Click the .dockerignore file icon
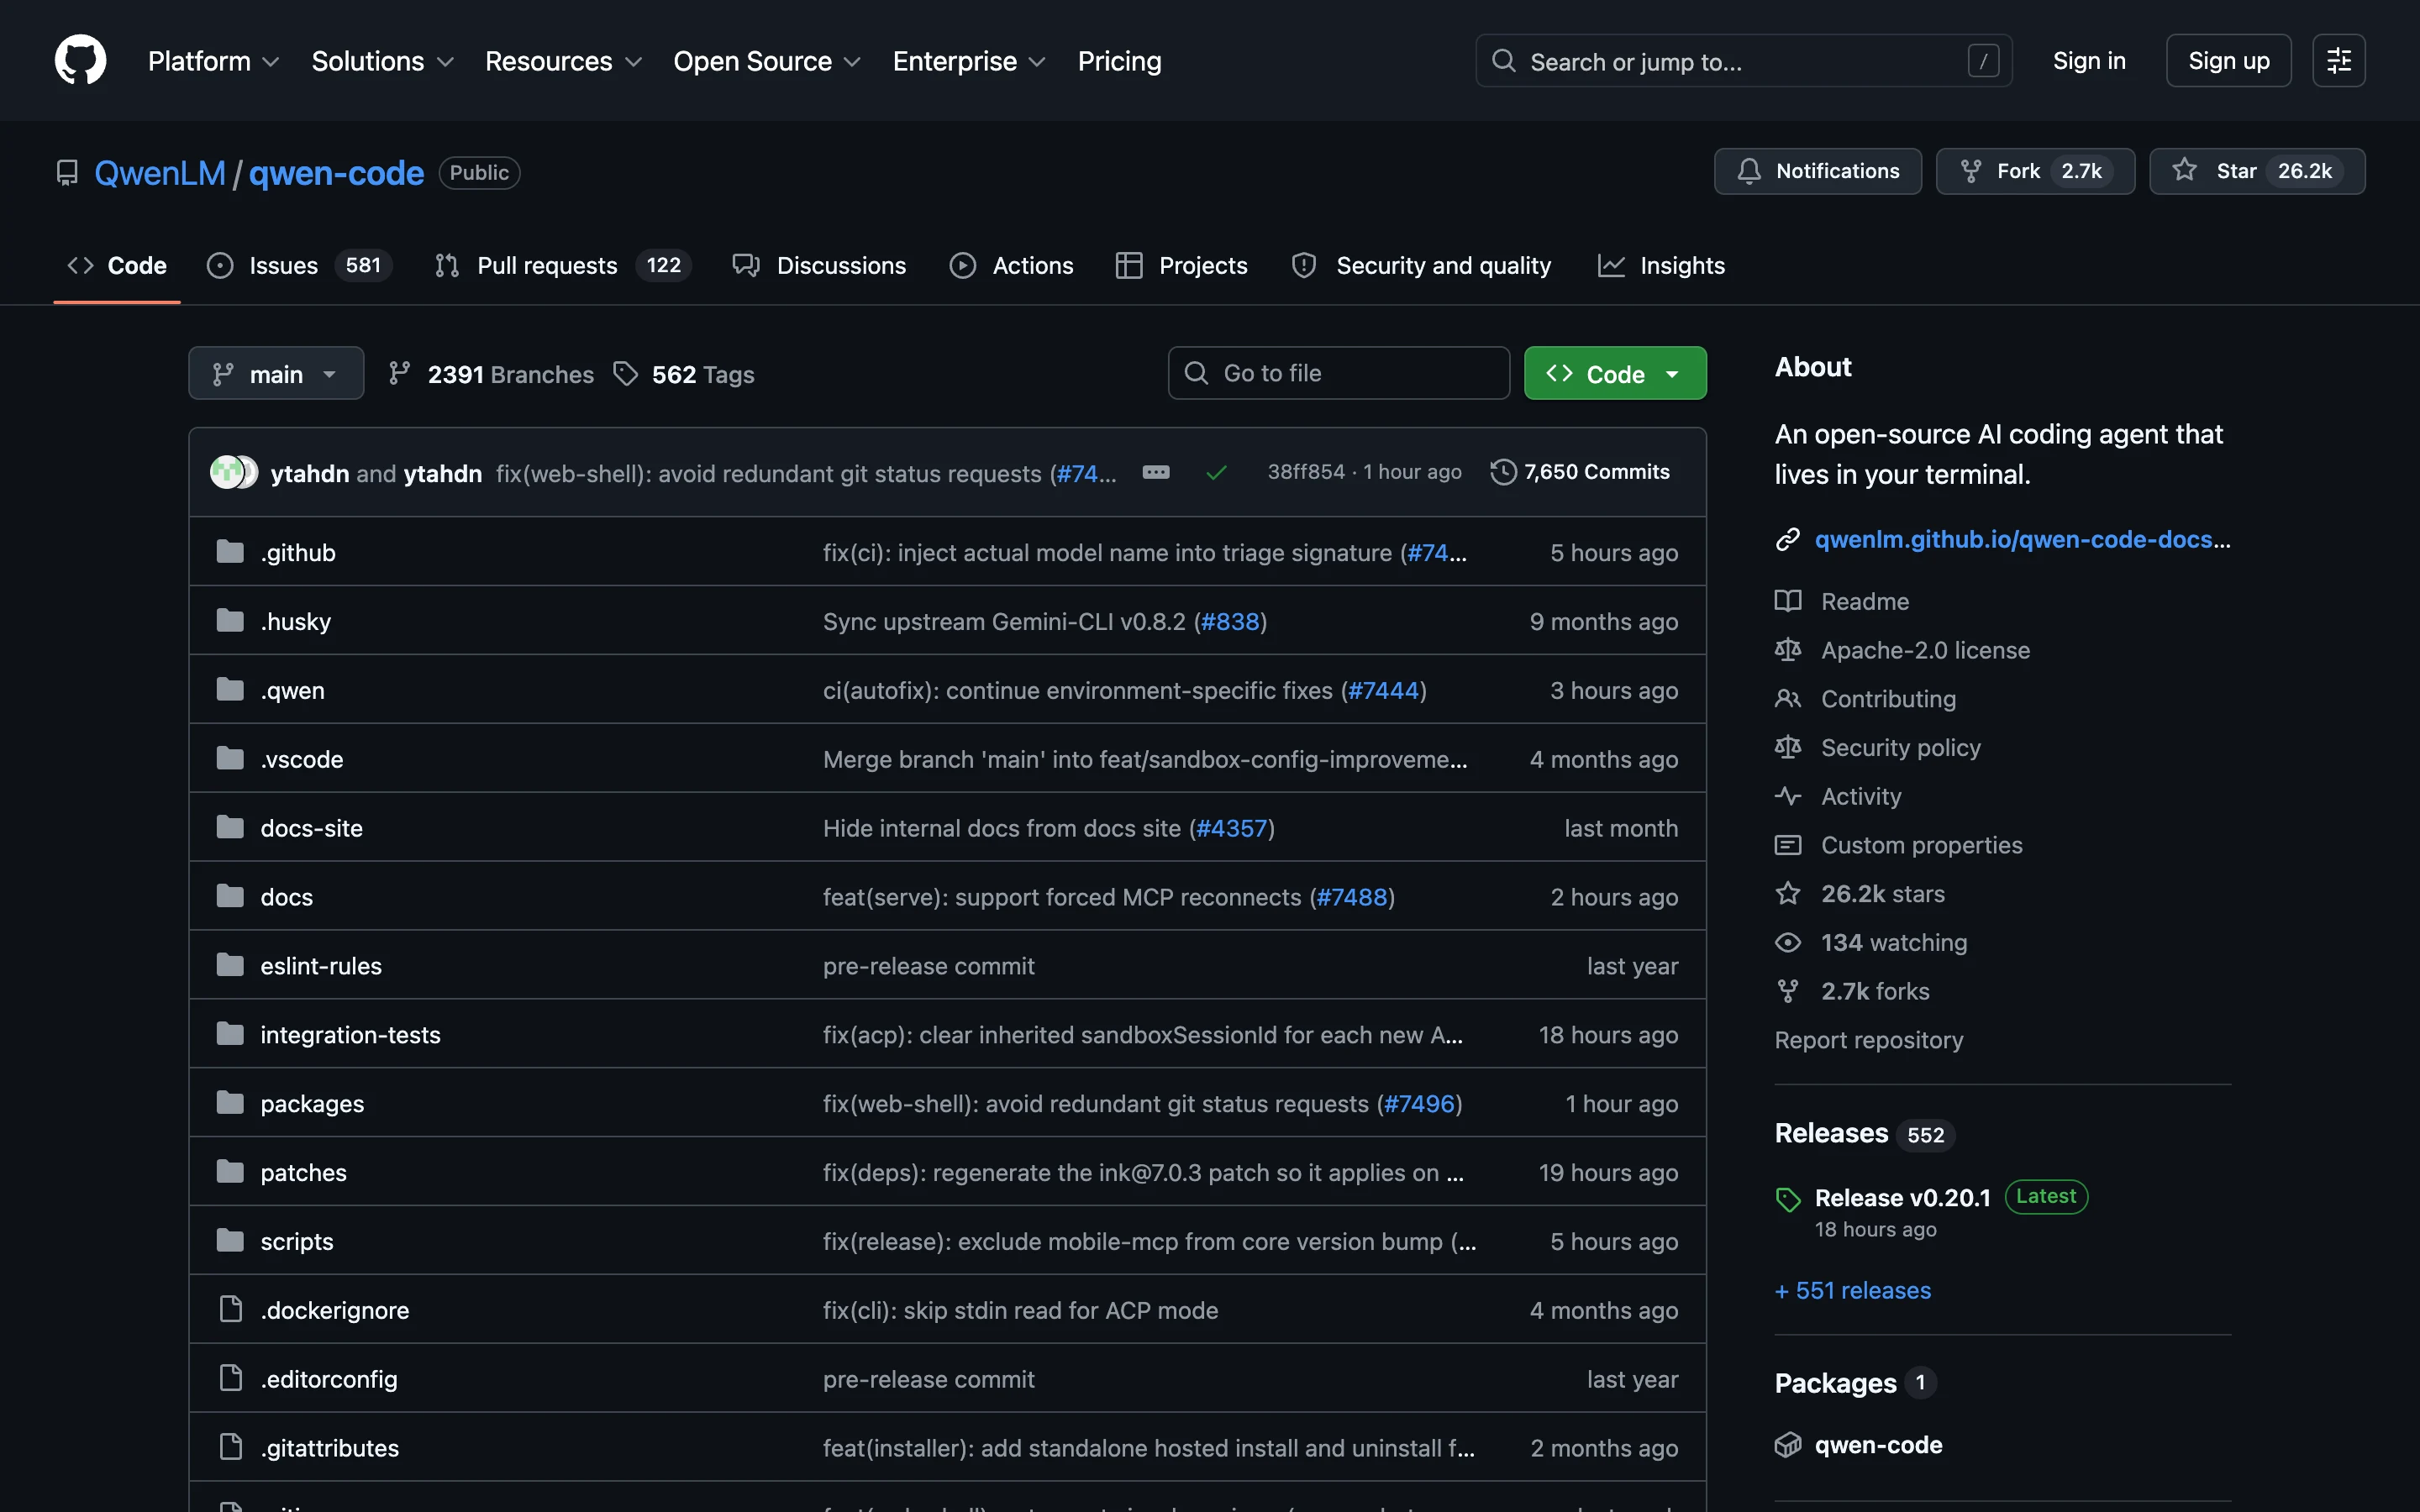Image resolution: width=2420 pixels, height=1512 pixels. (x=231, y=1309)
